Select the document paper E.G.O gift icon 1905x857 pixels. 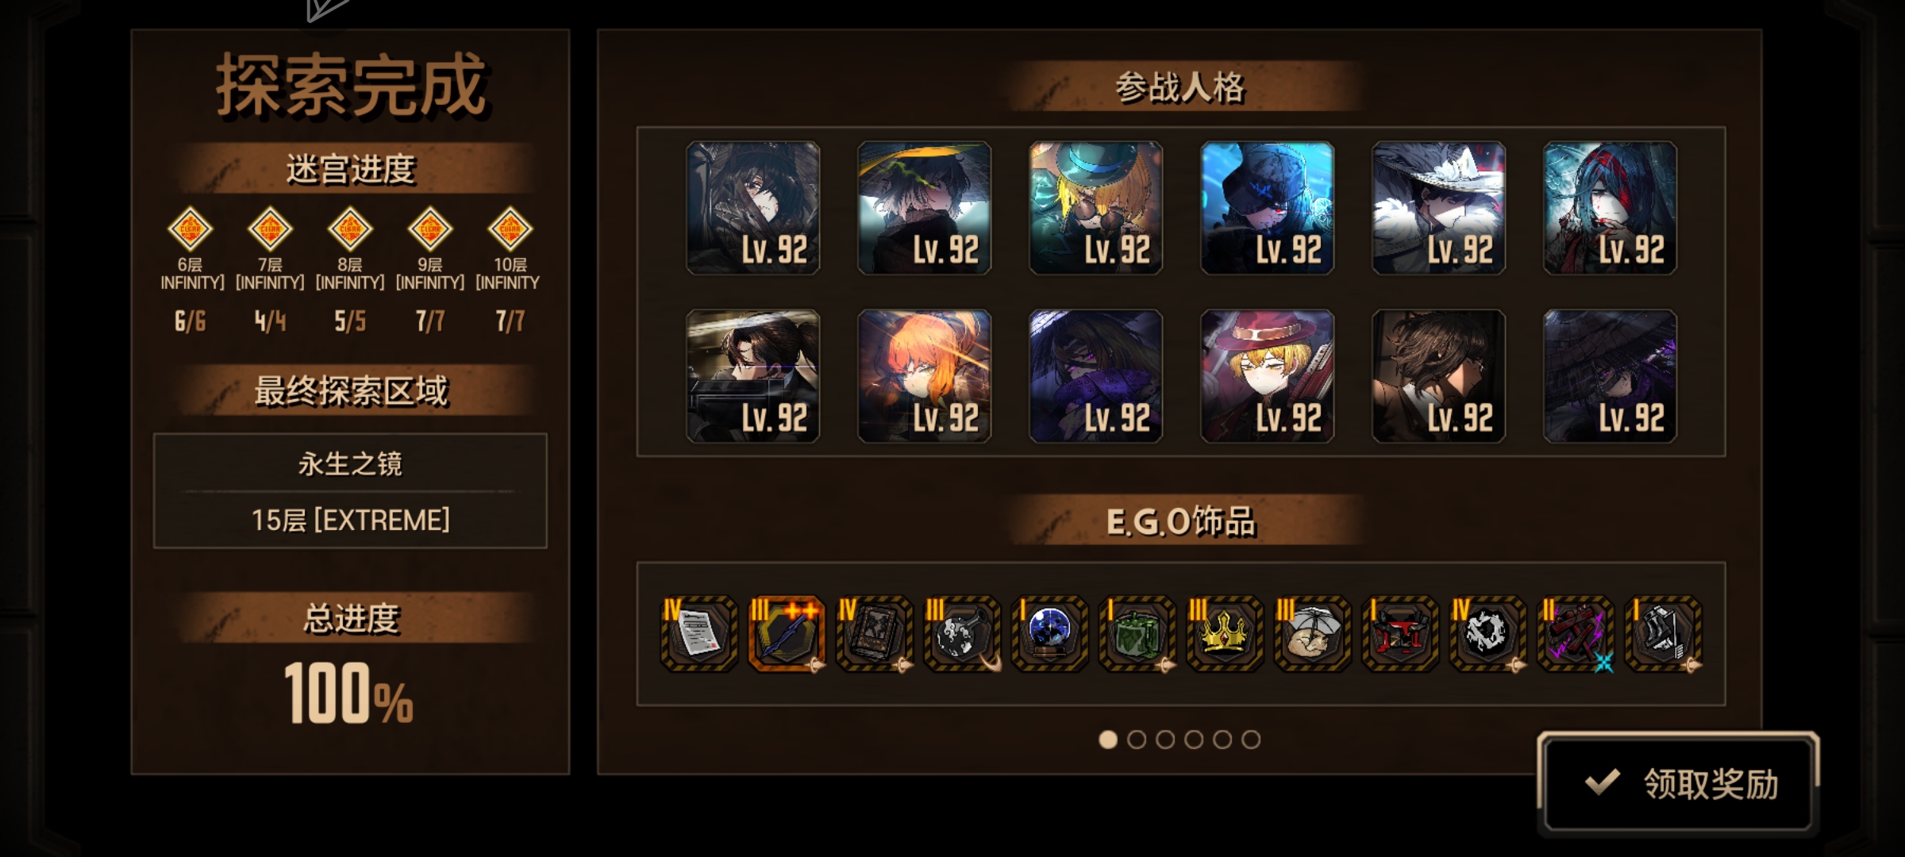tap(699, 633)
